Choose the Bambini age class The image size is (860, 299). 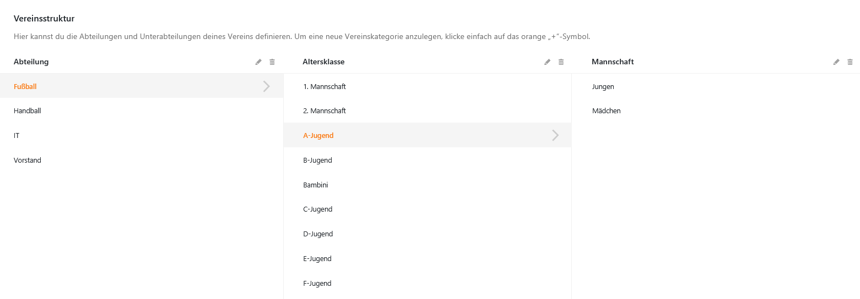(428, 185)
